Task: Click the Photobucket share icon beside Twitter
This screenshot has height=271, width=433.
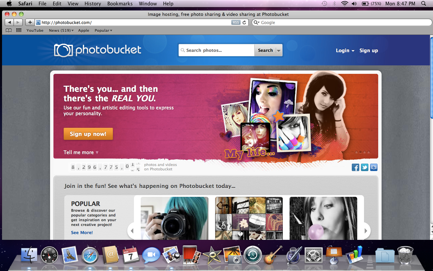Action: click(x=374, y=167)
